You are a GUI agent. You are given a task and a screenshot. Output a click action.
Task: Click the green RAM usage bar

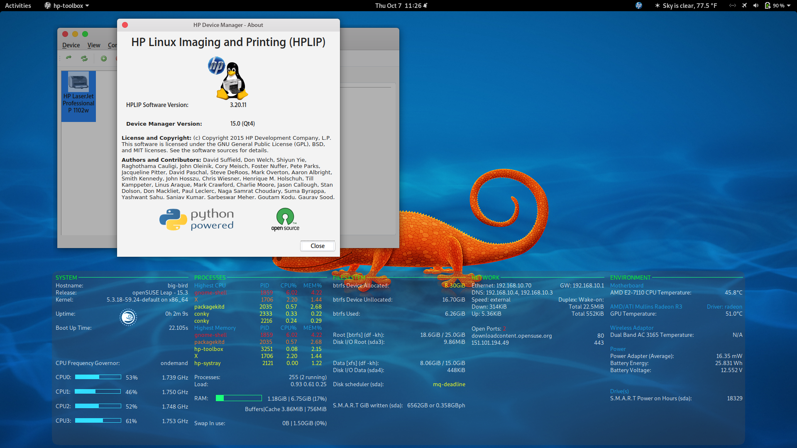pos(239,398)
